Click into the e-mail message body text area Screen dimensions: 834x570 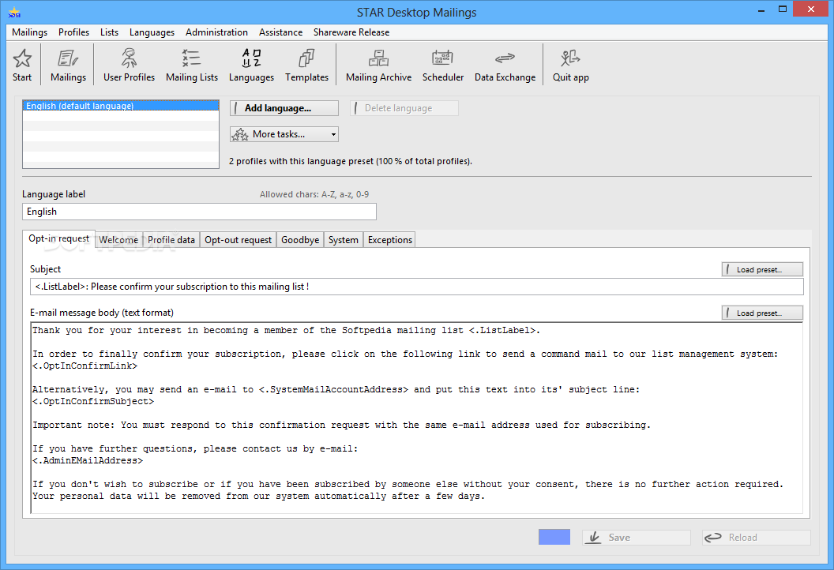click(x=417, y=418)
